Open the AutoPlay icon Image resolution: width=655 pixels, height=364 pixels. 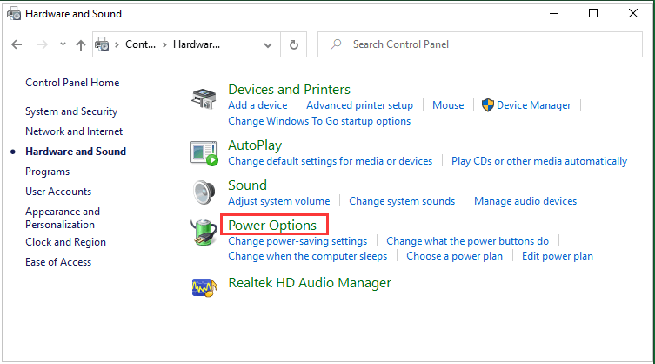[204, 153]
